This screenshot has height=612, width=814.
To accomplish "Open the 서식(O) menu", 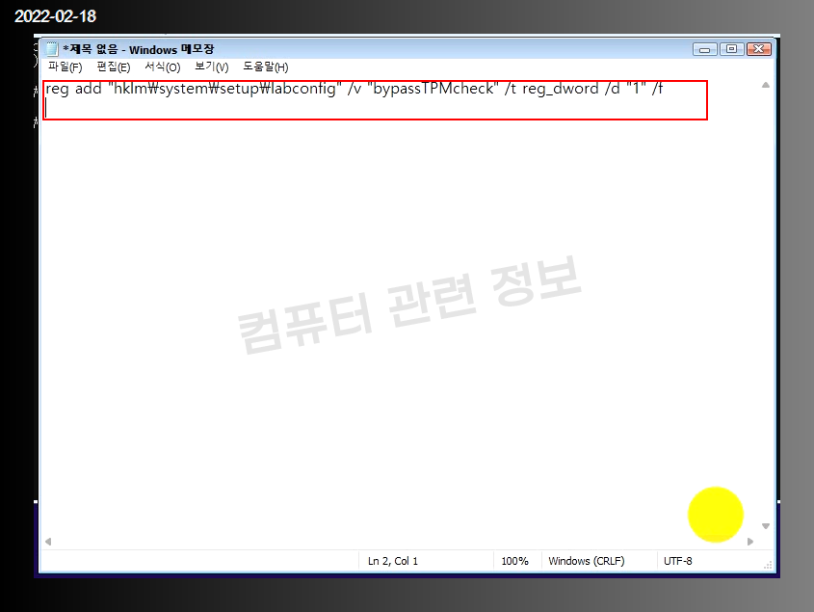I will [163, 67].
